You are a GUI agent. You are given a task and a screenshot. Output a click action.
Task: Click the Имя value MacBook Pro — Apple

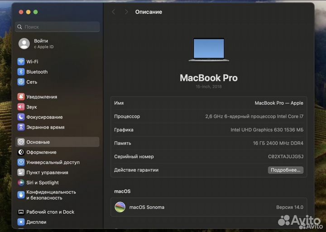coord(279,103)
